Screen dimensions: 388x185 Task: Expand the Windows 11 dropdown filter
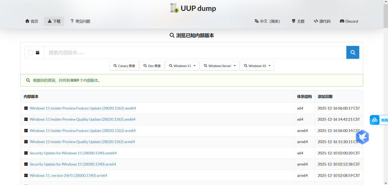(182, 66)
